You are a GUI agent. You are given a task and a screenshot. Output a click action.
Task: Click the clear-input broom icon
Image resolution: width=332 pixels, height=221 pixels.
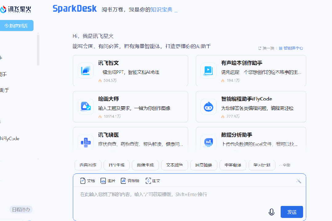click(298, 181)
